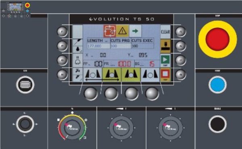Select the second highlighted vise icon
This screenshot has height=149, width=242.
[112, 75]
